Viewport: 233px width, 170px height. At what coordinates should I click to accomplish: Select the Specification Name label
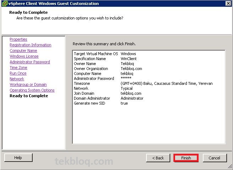pos(90,59)
